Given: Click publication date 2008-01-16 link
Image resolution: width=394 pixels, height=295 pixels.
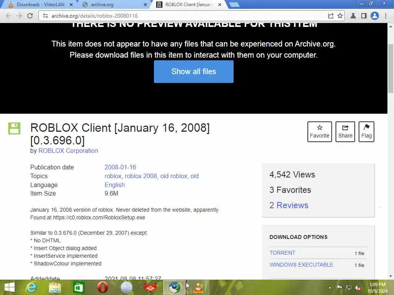Looking at the screenshot, I should (x=120, y=167).
